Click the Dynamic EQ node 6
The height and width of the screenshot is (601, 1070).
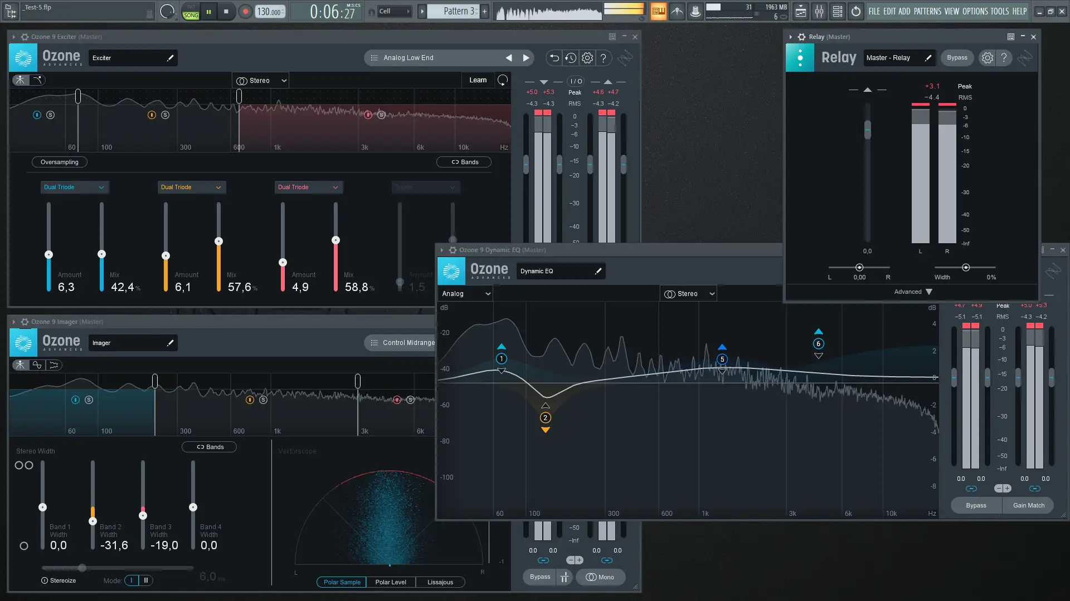818,344
